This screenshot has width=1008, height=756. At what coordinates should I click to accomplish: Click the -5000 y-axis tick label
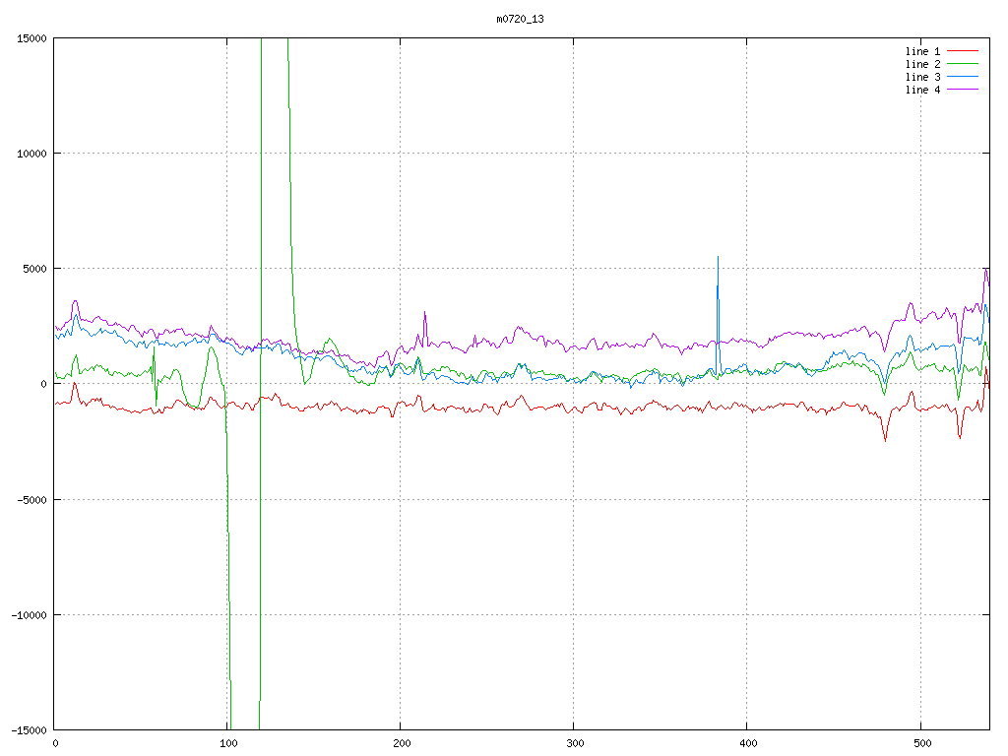[31, 499]
